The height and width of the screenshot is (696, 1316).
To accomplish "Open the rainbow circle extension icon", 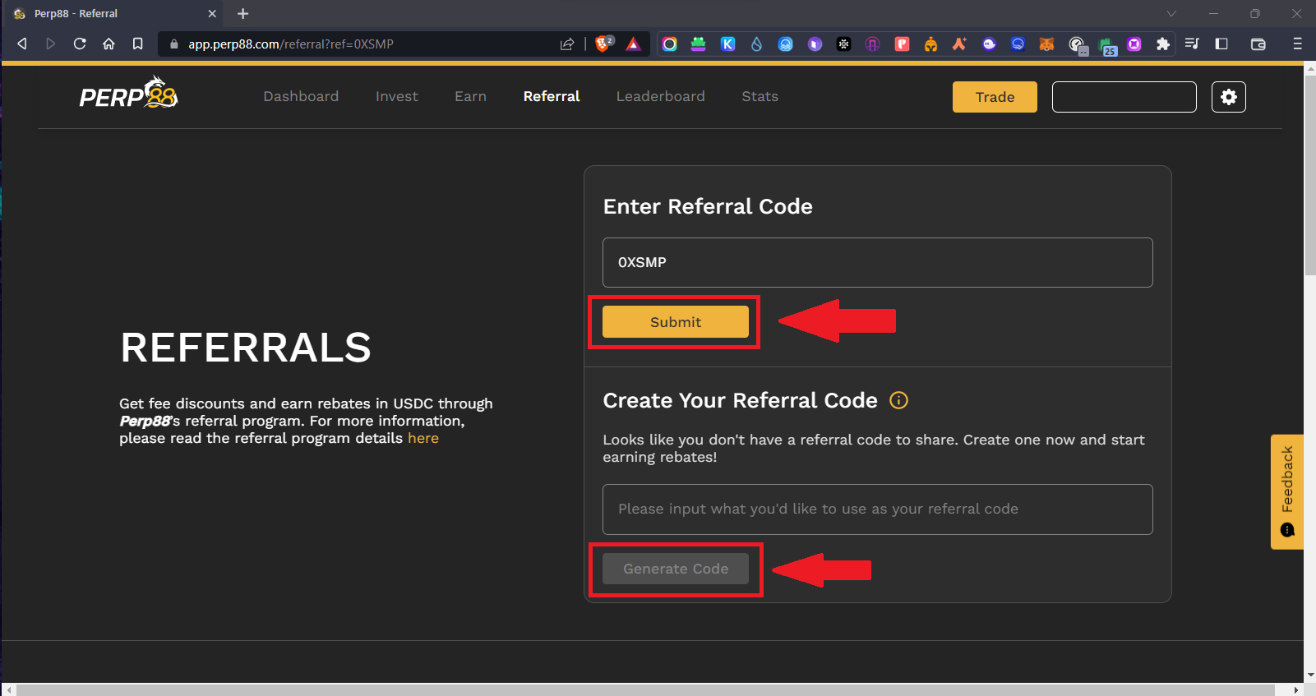I will (x=670, y=44).
